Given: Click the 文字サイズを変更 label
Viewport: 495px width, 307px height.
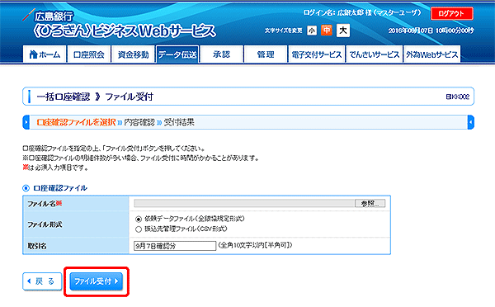Looking at the screenshot, I should [284, 31].
